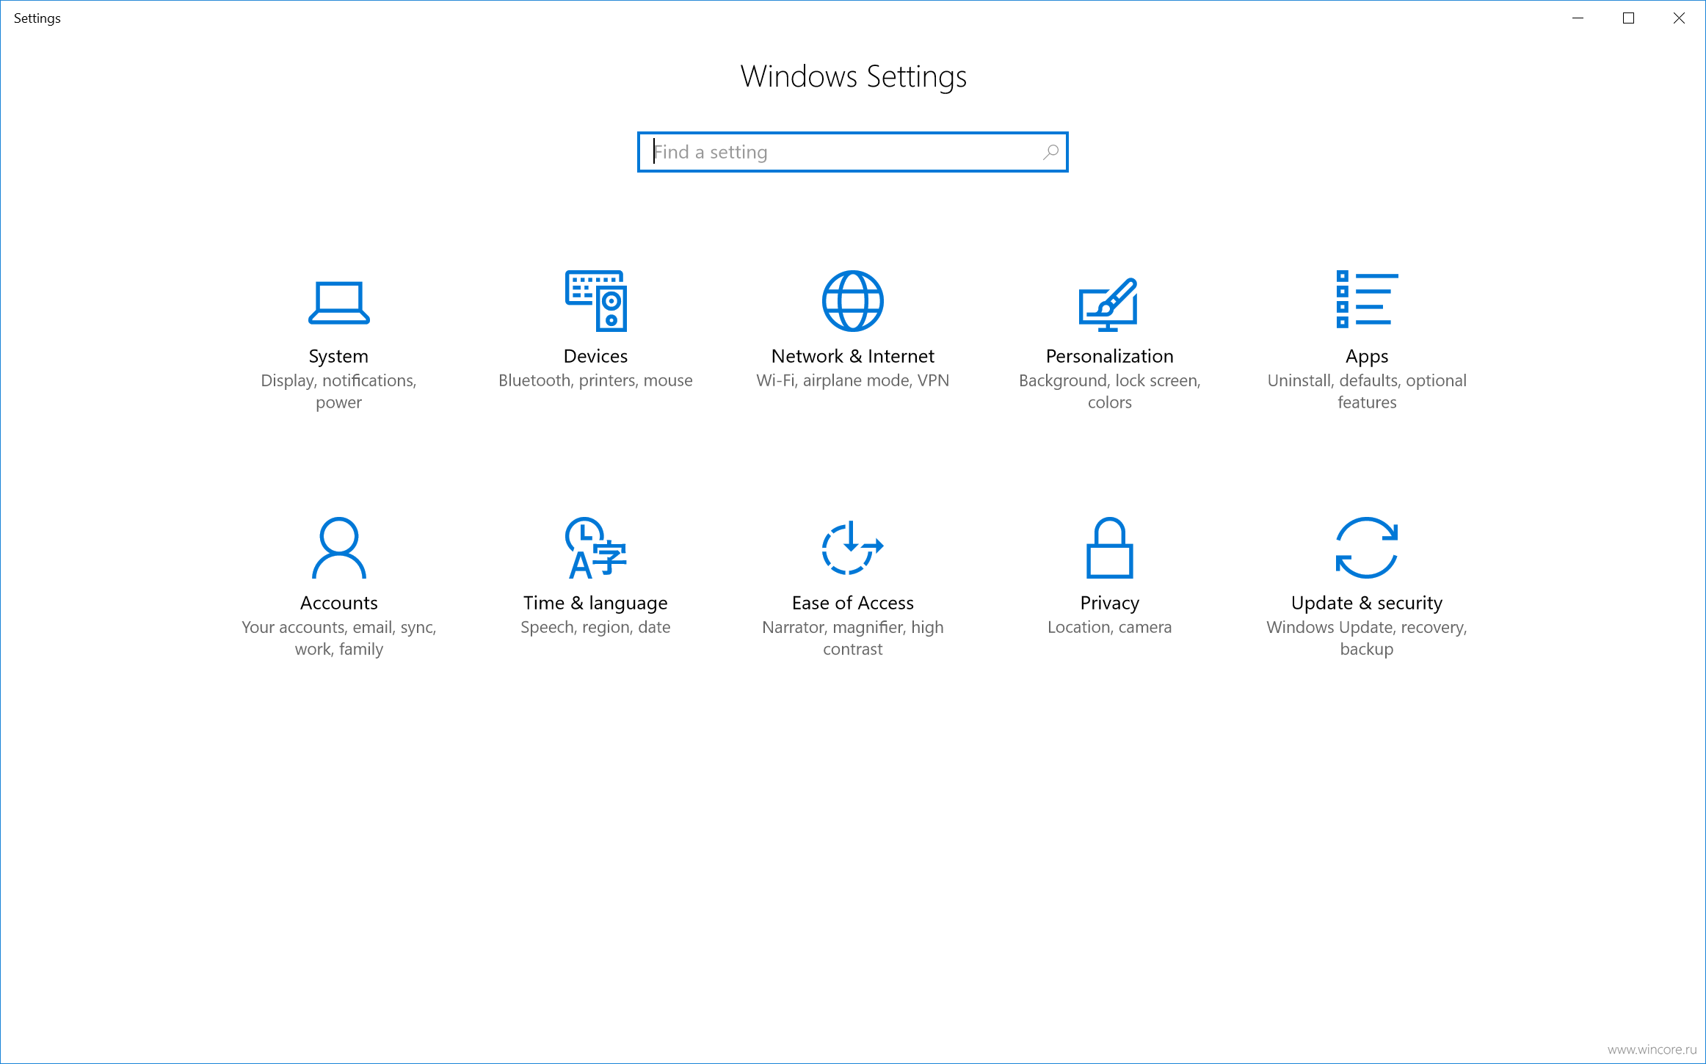The image size is (1706, 1064).
Task: Click "Bluetooth, printers, mouse" description
Action: (x=595, y=380)
